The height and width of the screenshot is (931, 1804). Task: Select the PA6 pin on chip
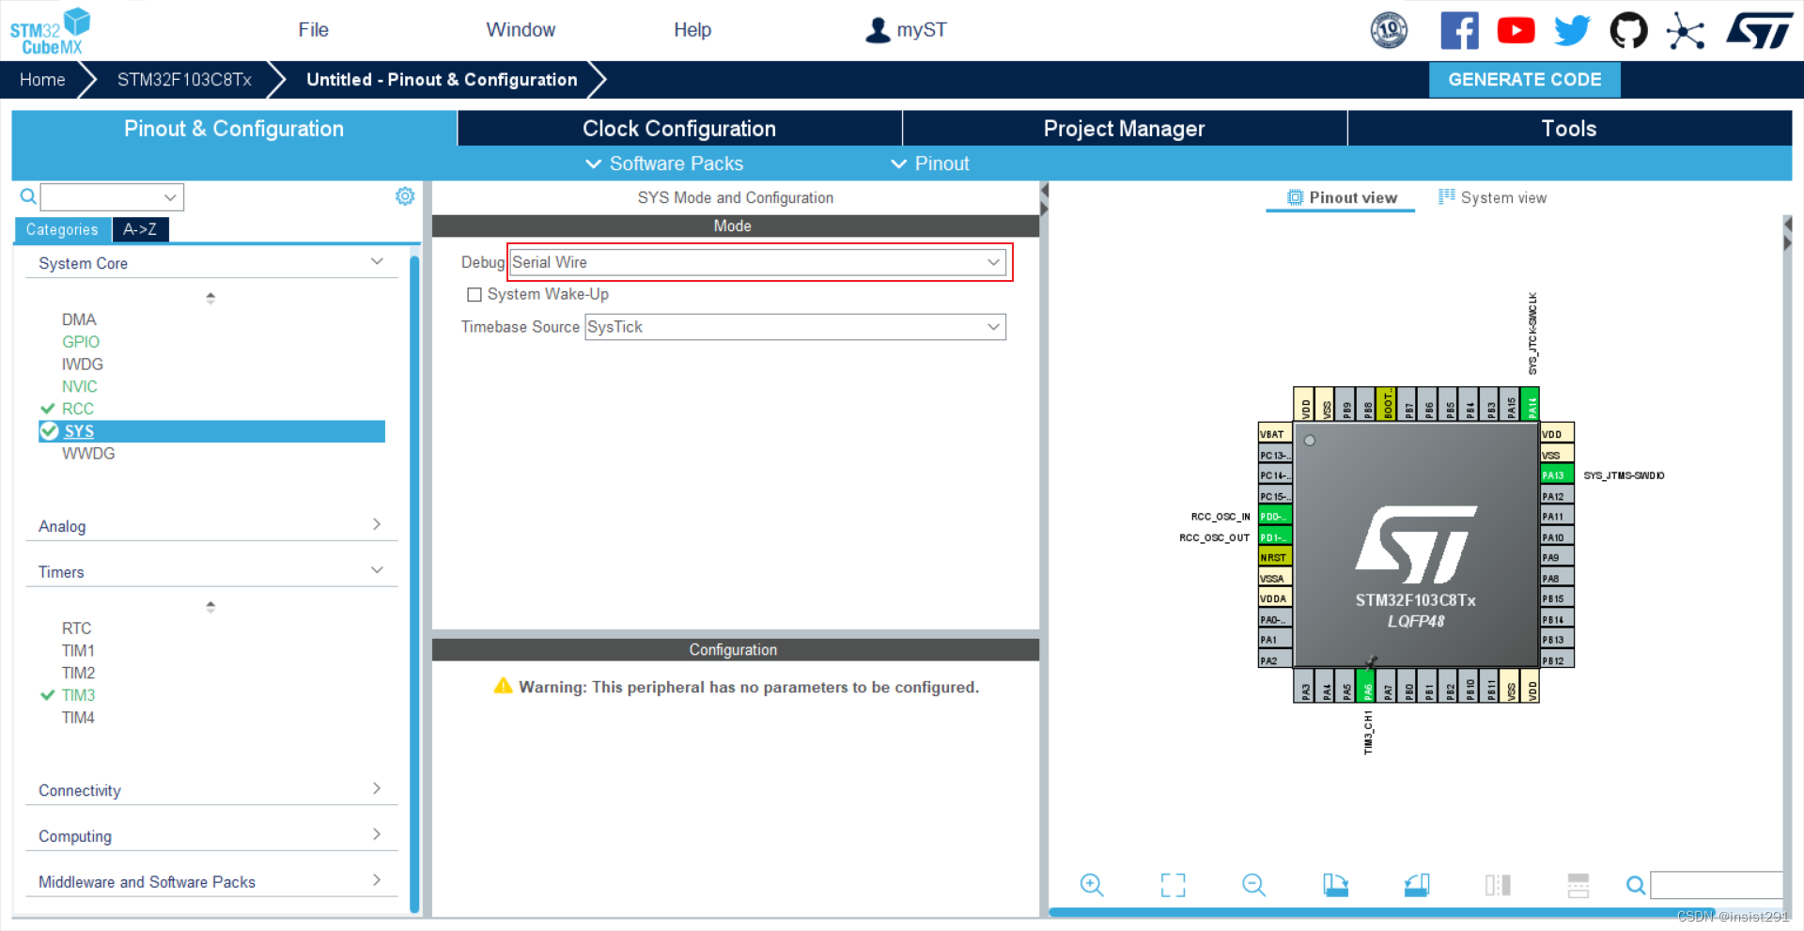pos(1366,686)
